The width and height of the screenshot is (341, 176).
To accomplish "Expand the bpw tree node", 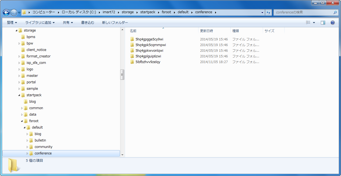I will point(19,43).
